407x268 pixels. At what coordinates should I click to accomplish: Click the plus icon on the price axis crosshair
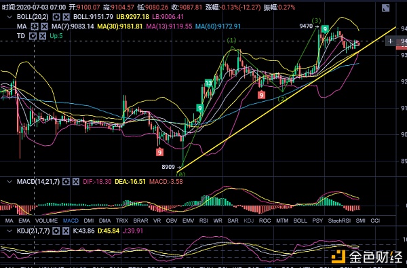coord(391,41)
